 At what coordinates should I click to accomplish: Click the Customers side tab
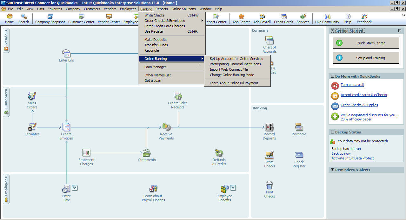[x=6, y=102]
